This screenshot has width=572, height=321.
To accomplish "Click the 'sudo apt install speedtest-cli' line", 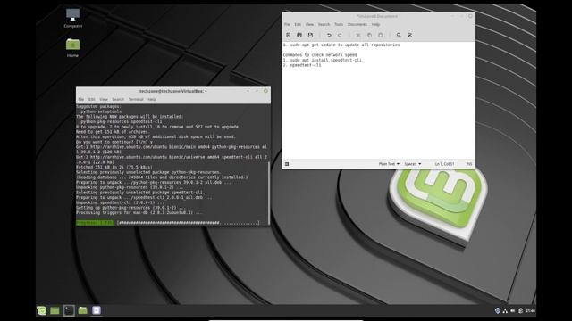I will click(323, 60).
